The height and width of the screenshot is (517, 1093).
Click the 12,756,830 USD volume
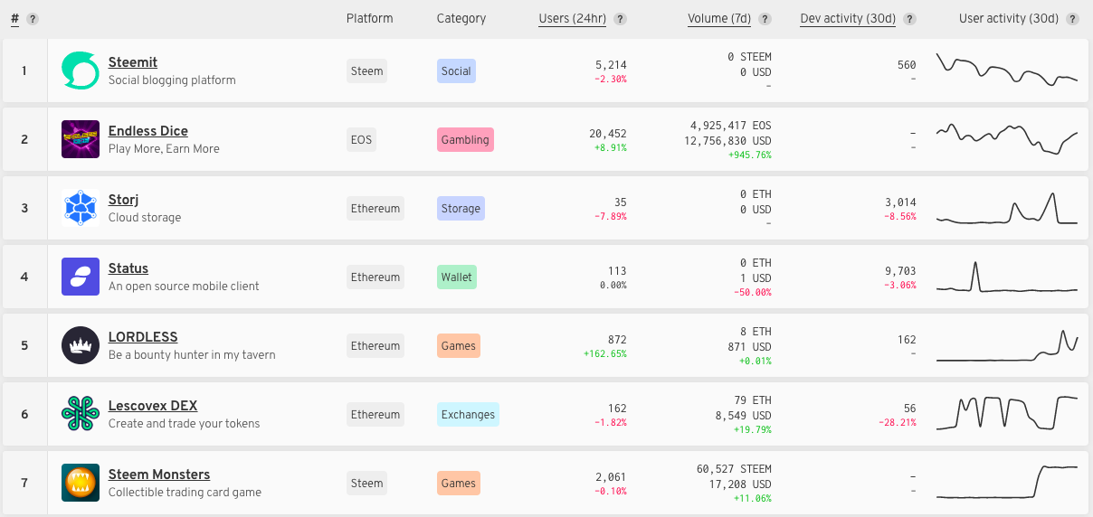coord(728,141)
